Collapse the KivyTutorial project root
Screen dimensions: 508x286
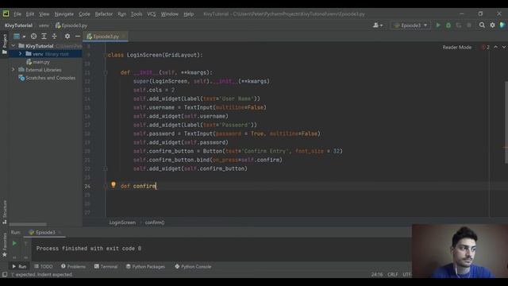tap(13, 46)
